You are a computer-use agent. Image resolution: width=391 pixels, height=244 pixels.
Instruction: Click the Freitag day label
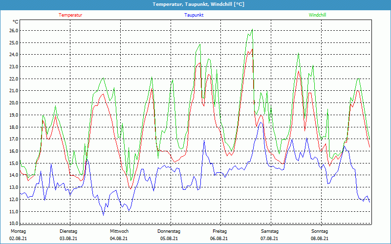(219, 231)
